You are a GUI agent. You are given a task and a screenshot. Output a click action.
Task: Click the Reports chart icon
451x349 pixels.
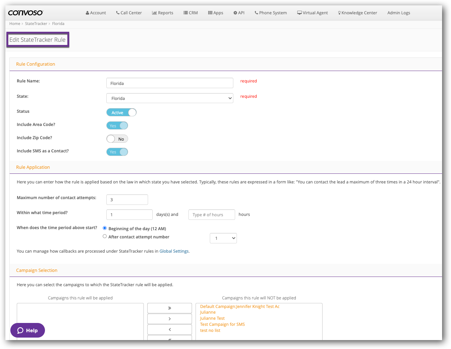pos(154,13)
